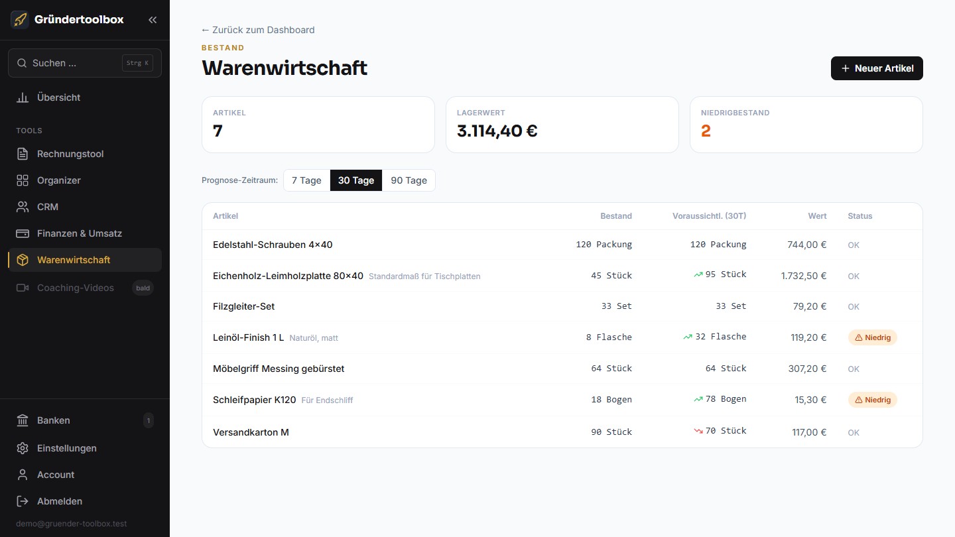955x537 pixels.
Task: Click the Bestand column header
Action: 616,216
